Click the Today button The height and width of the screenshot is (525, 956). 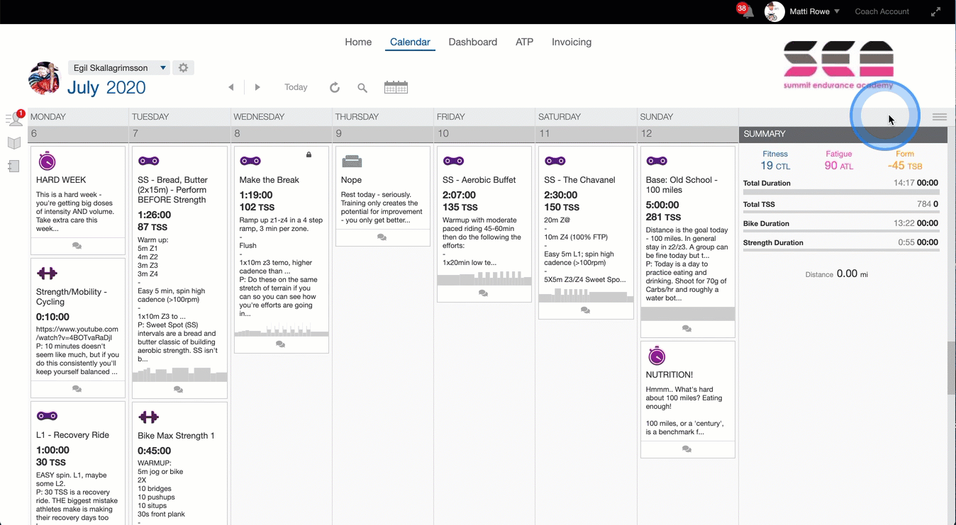(x=296, y=87)
